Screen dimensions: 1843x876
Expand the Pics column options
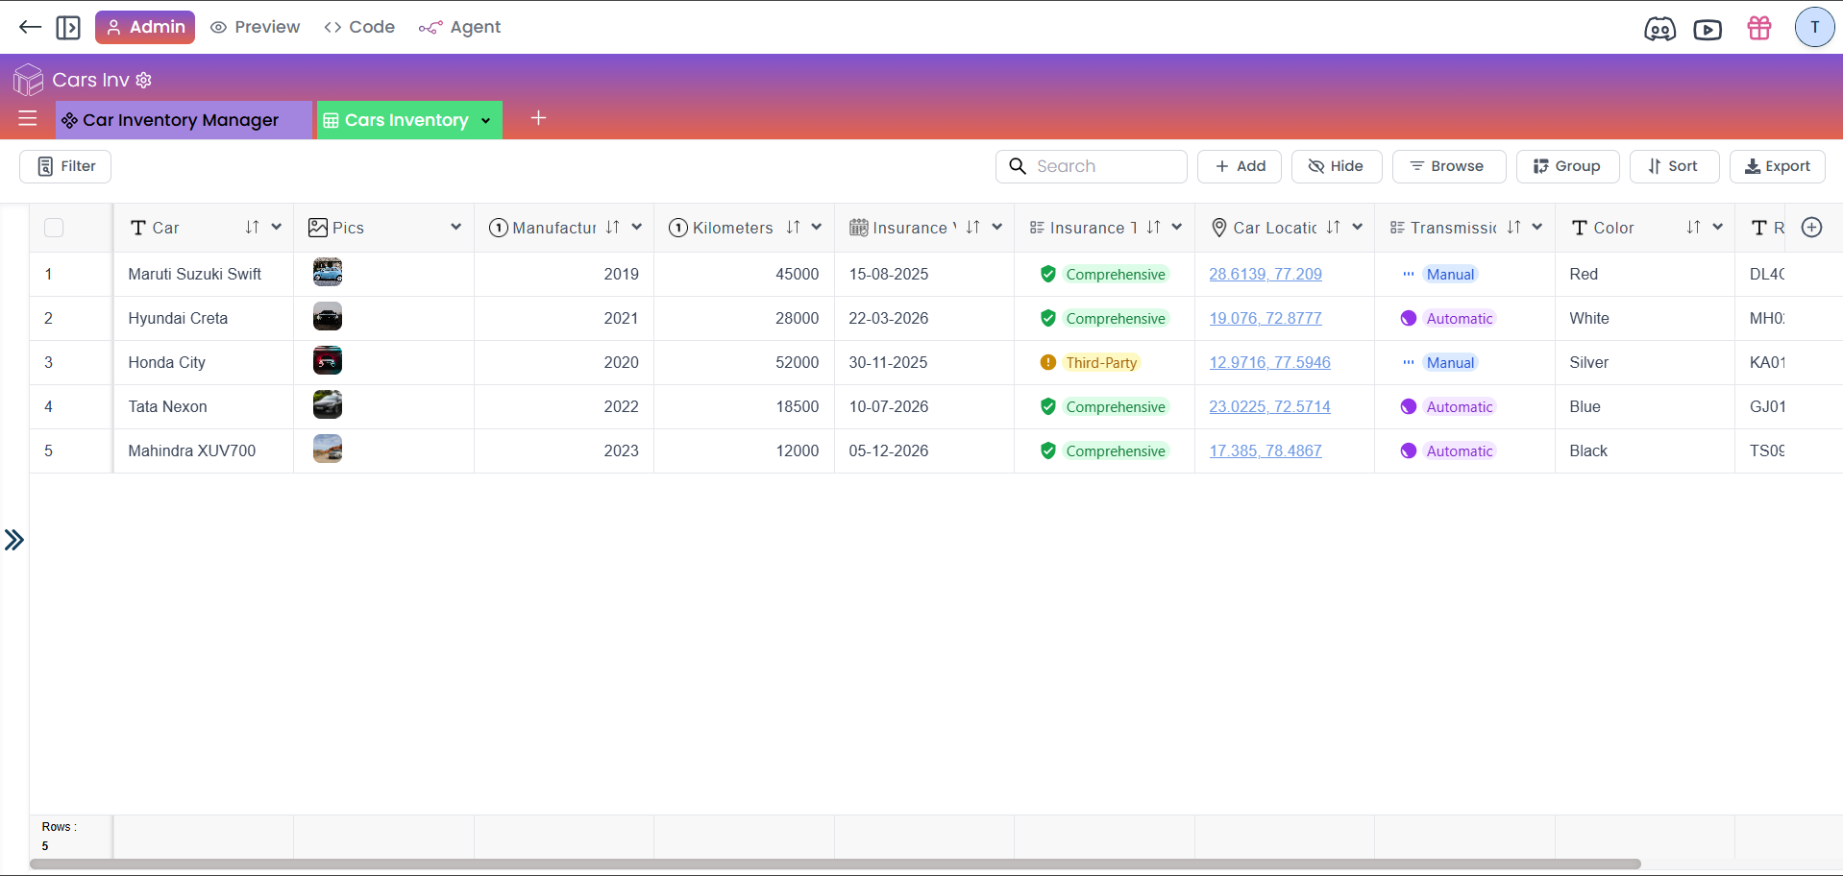click(455, 228)
